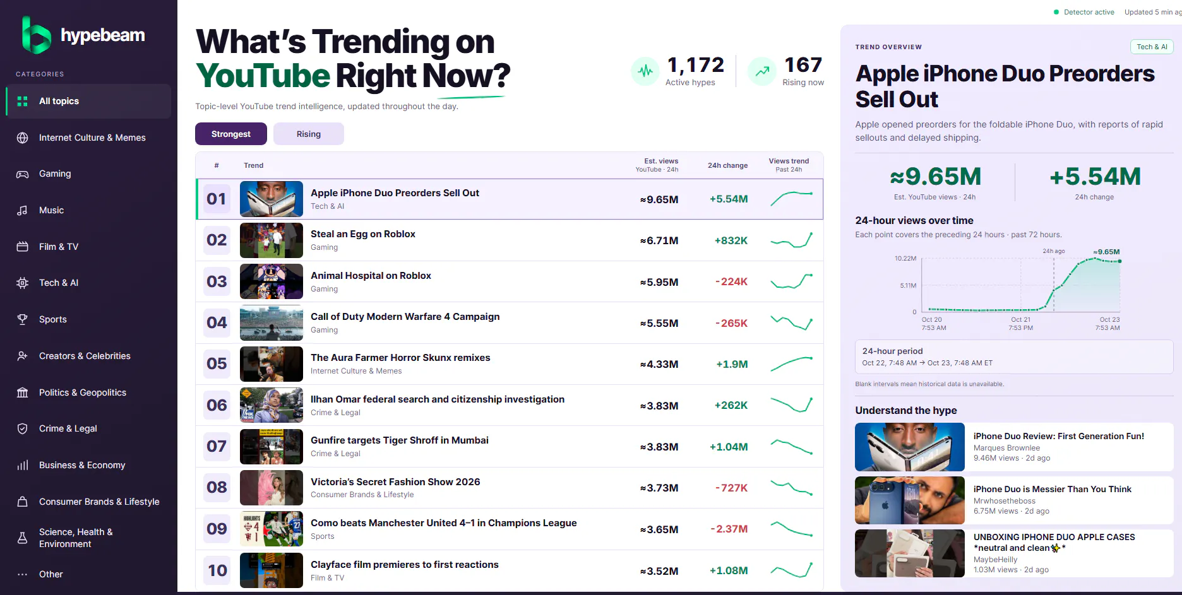Viewport: 1182px width, 595px height.
Task: Click the hypebeam logo icon
Action: tap(36, 35)
